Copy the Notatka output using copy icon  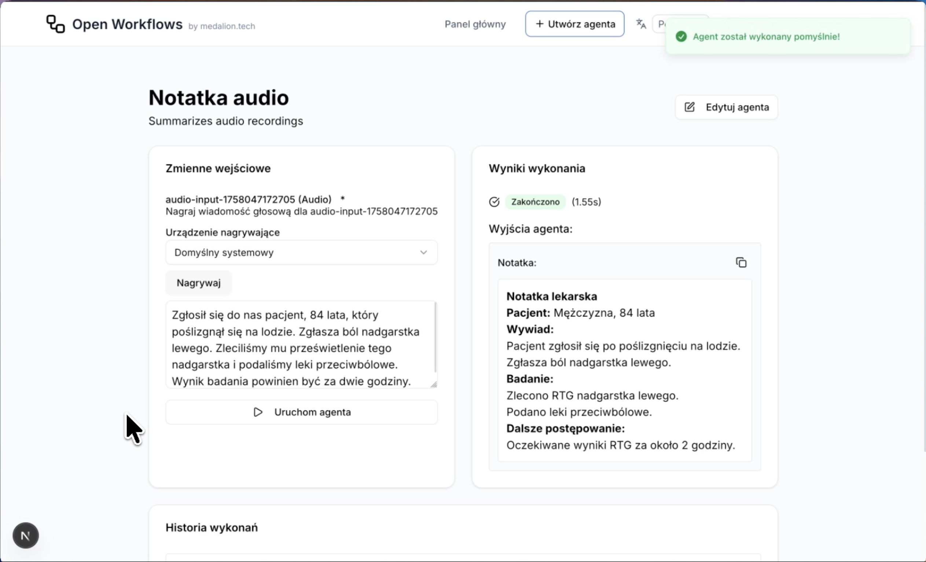741,262
